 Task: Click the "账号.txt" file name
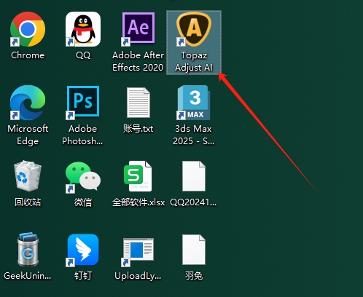(138, 129)
